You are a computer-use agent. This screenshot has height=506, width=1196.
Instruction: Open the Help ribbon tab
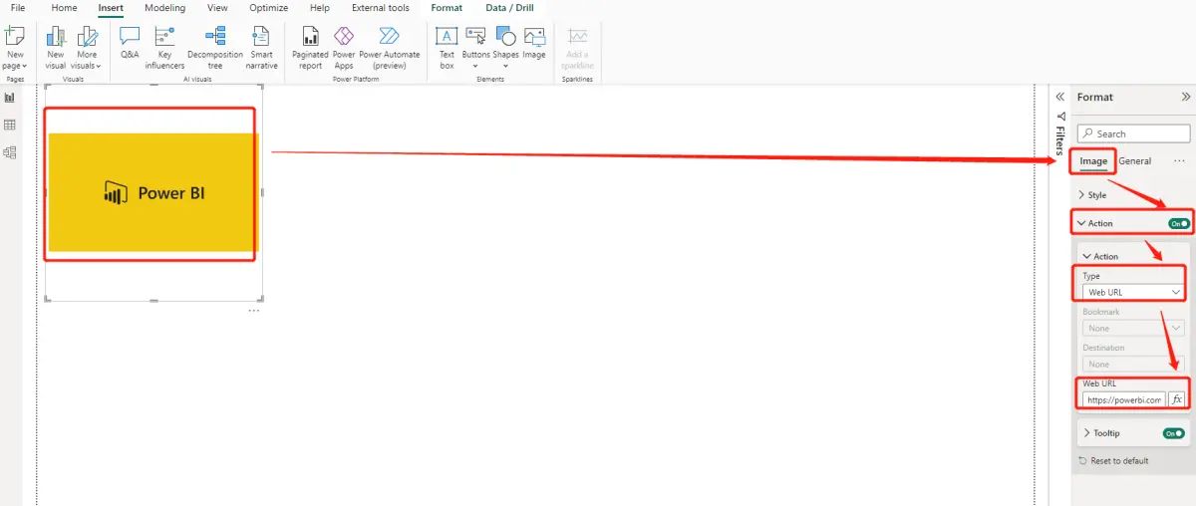320,8
